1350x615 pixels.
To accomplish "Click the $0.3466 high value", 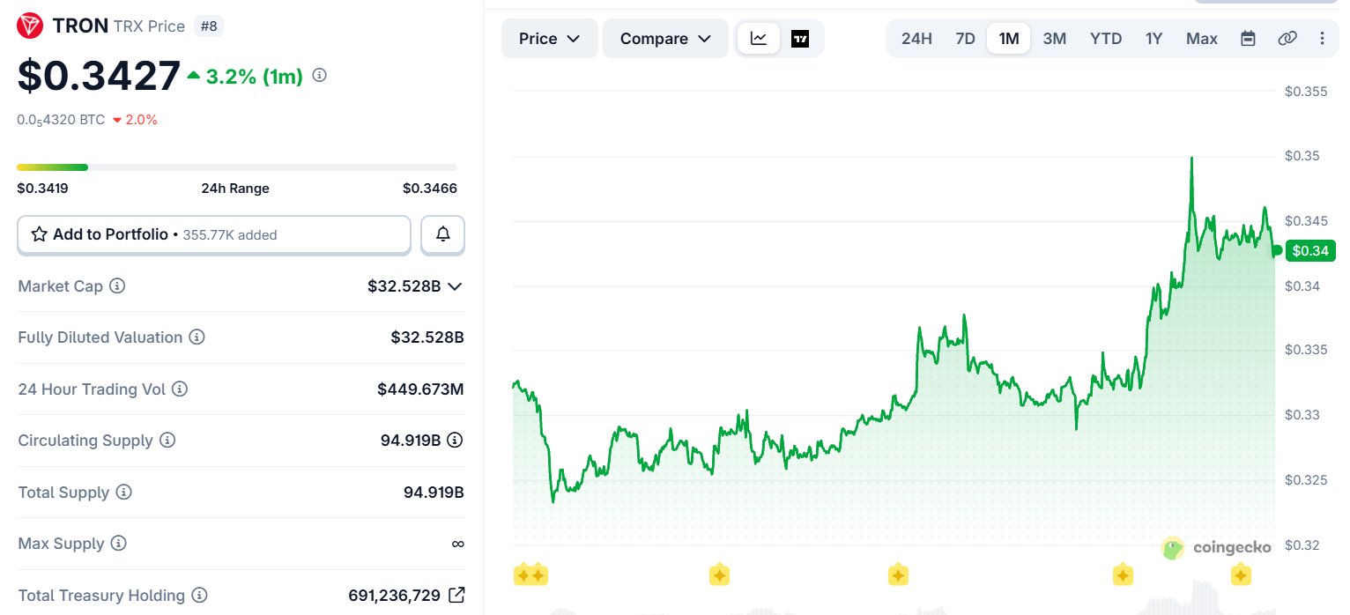I will (430, 189).
